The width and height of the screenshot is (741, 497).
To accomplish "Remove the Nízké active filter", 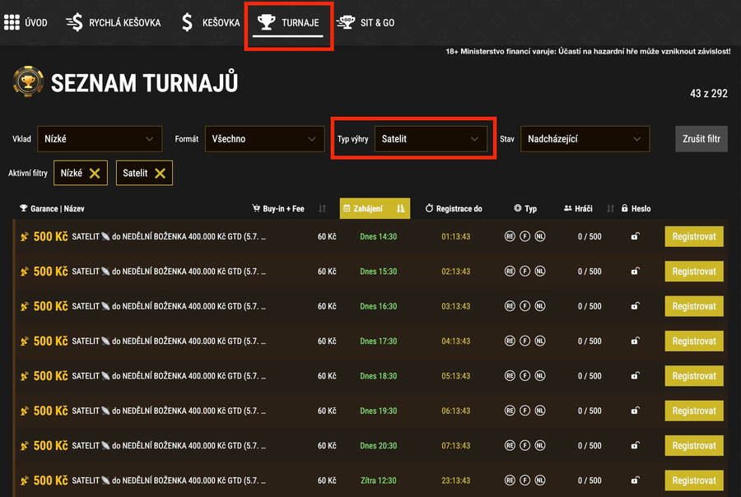I will [x=95, y=174].
